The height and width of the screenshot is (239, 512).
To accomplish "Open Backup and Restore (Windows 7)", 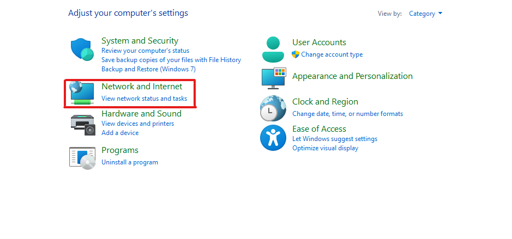I will pyautogui.click(x=148, y=69).
